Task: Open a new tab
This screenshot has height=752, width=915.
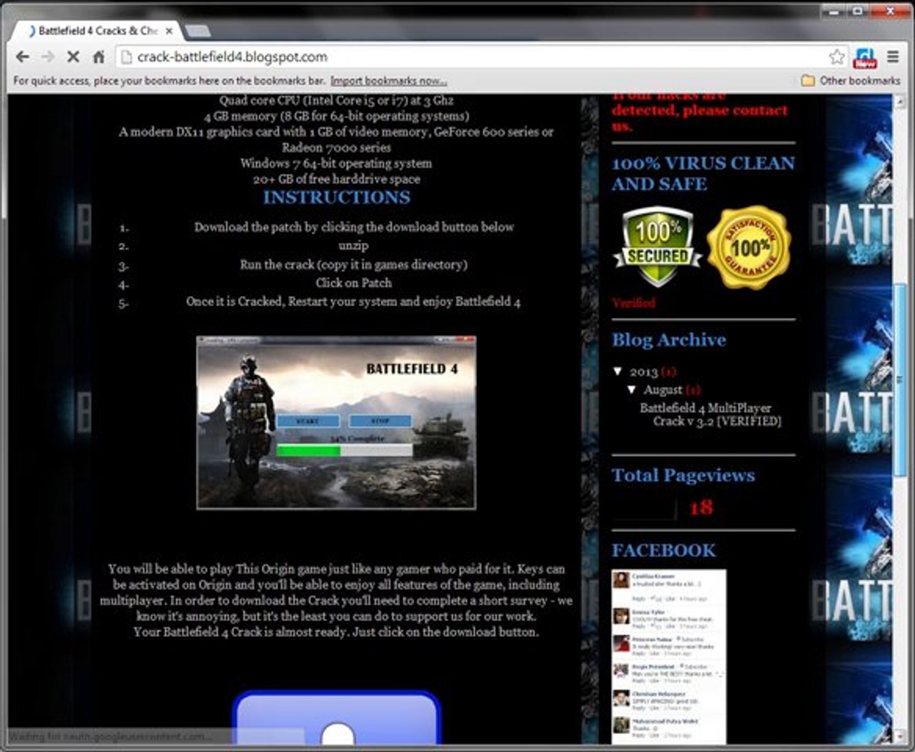Action: click(198, 31)
